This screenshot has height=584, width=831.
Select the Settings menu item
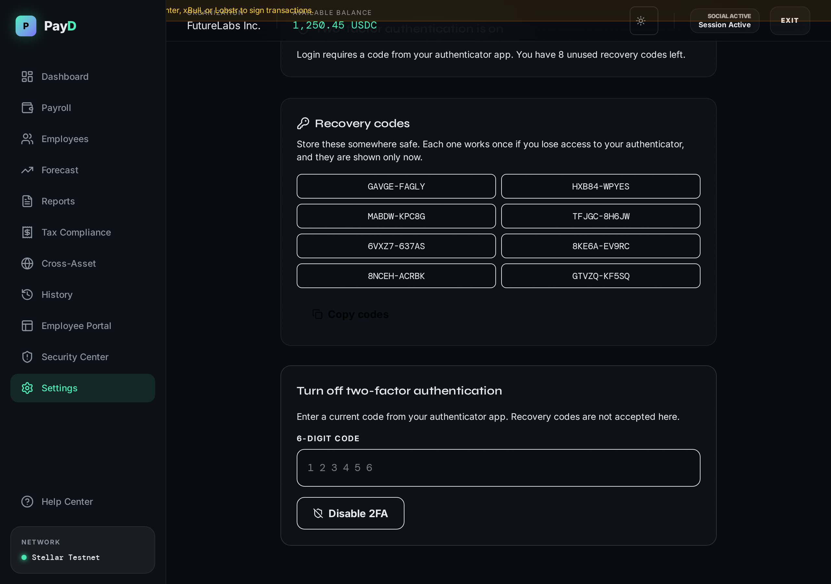82,387
